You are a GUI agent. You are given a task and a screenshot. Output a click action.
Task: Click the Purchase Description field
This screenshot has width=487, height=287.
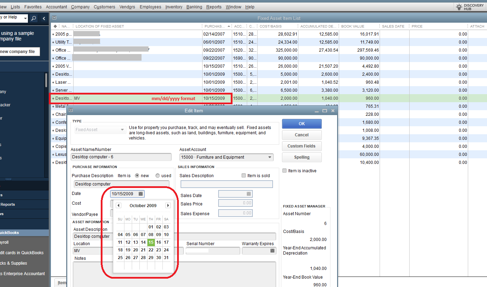point(122,184)
